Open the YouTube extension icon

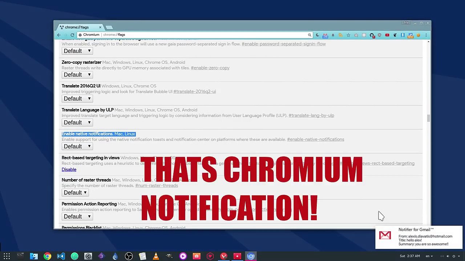[x=387, y=35]
